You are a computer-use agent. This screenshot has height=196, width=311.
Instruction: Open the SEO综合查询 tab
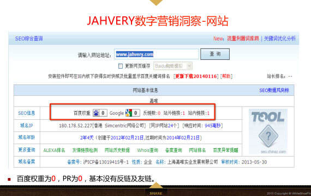click(x=29, y=39)
